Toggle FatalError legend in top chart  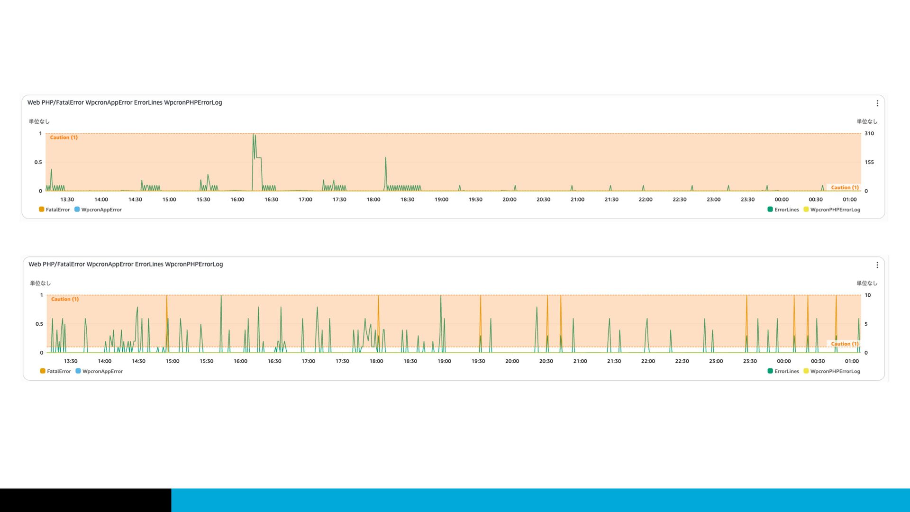(x=57, y=210)
